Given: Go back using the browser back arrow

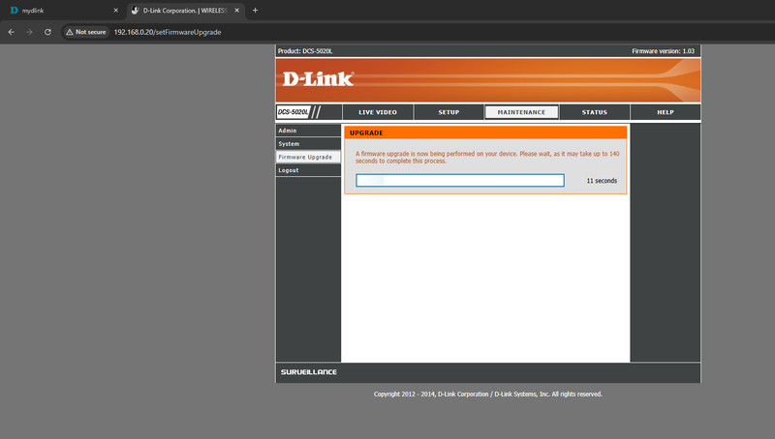Looking at the screenshot, I should (x=12, y=32).
